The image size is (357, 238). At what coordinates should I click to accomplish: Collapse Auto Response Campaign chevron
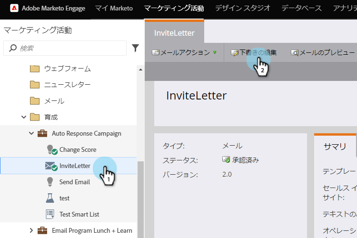[31, 133]
